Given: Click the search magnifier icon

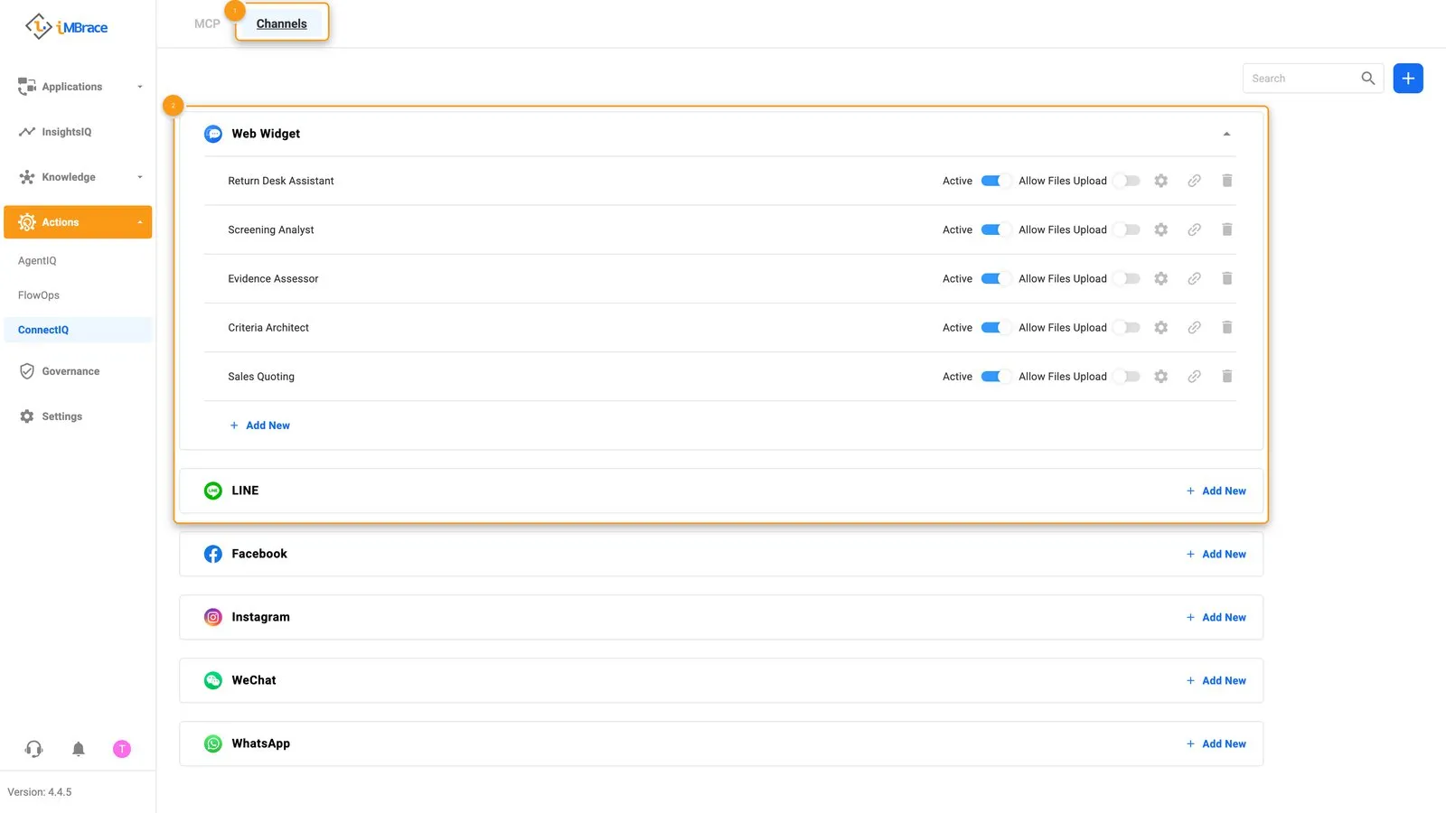Looking at the screenshot, I should pos(1368,79).
